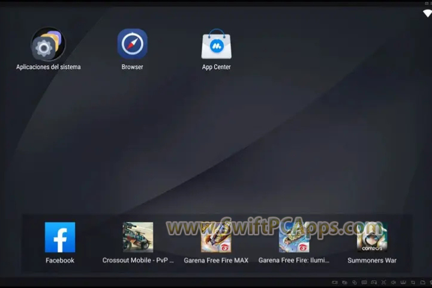432x288 pixels.
Task: Open the App Center shopping bag icon
Action: (216, 44)
